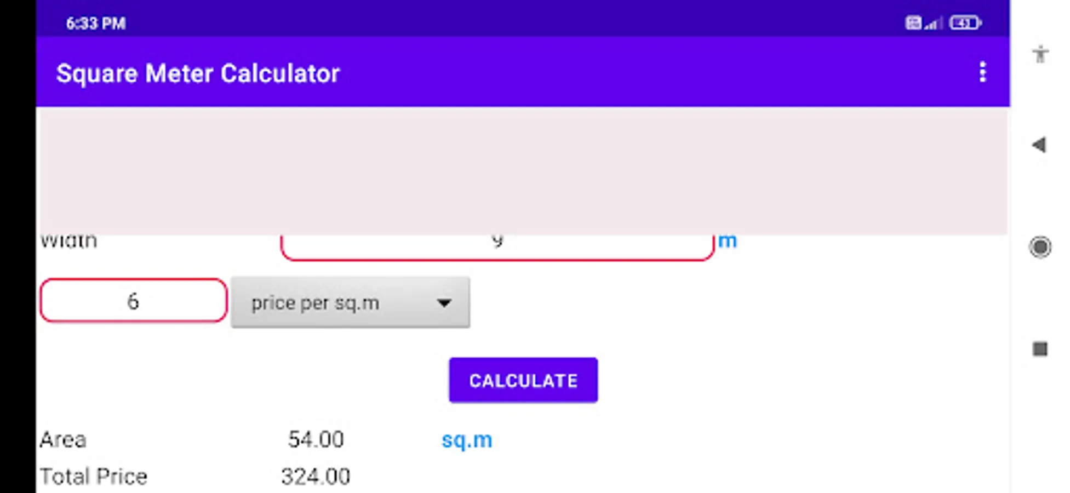1070x493 pixels.
Task: Focus the Width input field containing 9
Action: pos(496,245)
